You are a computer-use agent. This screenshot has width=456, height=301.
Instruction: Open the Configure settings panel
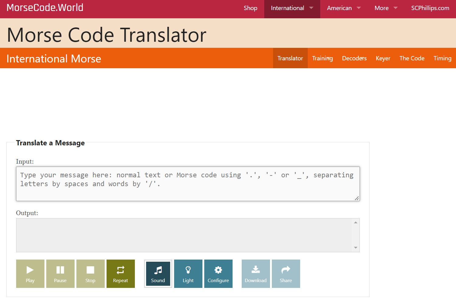tap(218, 274)
